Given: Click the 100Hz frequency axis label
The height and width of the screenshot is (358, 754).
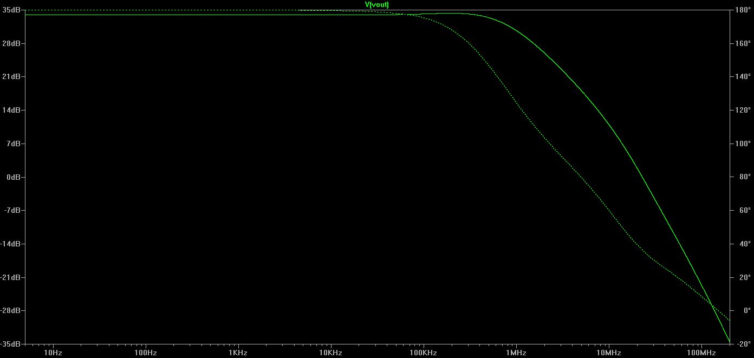Looking at the screenshot, I should point(146,353).
